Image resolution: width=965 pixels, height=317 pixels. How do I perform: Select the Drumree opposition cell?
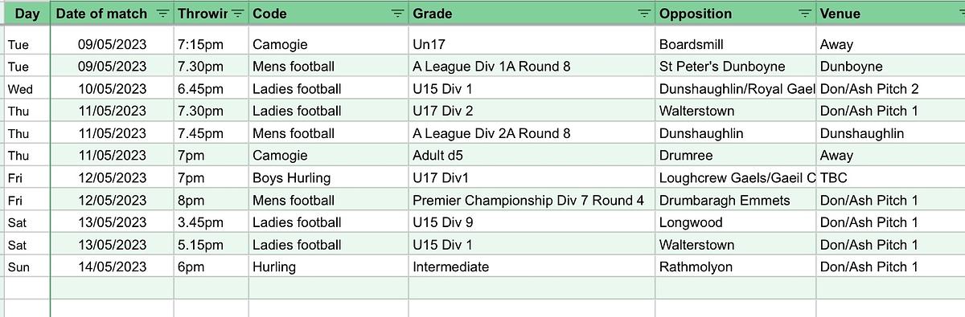pyautogui.click(x=735, y=156)
